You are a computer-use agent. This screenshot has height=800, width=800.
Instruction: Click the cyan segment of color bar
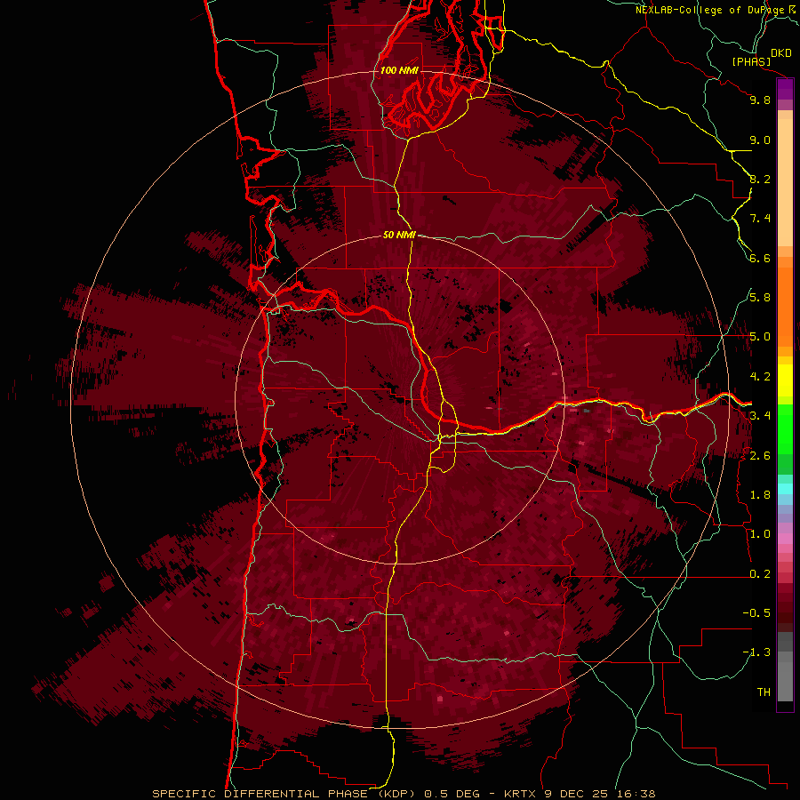785,489
